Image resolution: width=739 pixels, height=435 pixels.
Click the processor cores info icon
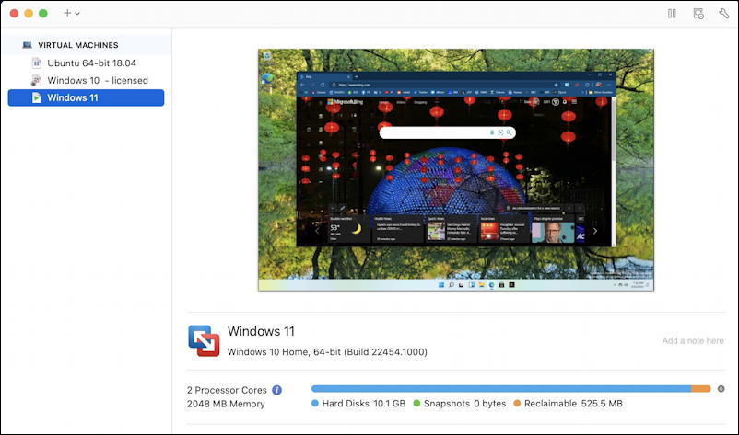pos(277,390)
